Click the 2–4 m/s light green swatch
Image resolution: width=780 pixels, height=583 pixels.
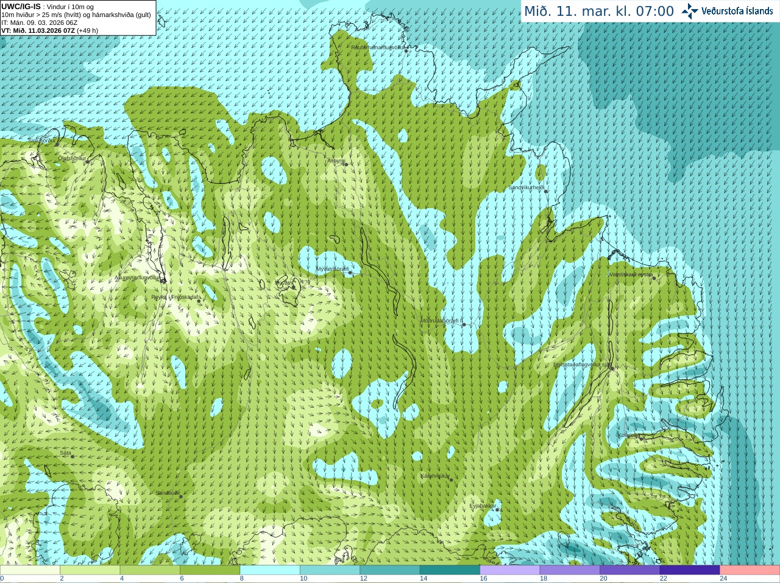point(90,570)
